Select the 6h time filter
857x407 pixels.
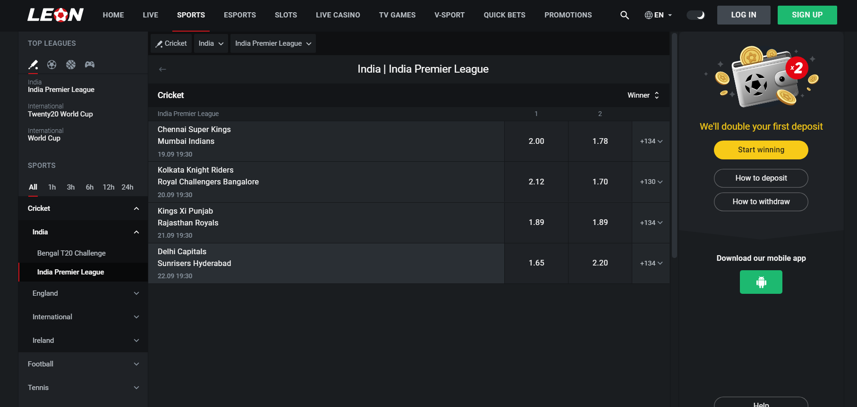90,187
